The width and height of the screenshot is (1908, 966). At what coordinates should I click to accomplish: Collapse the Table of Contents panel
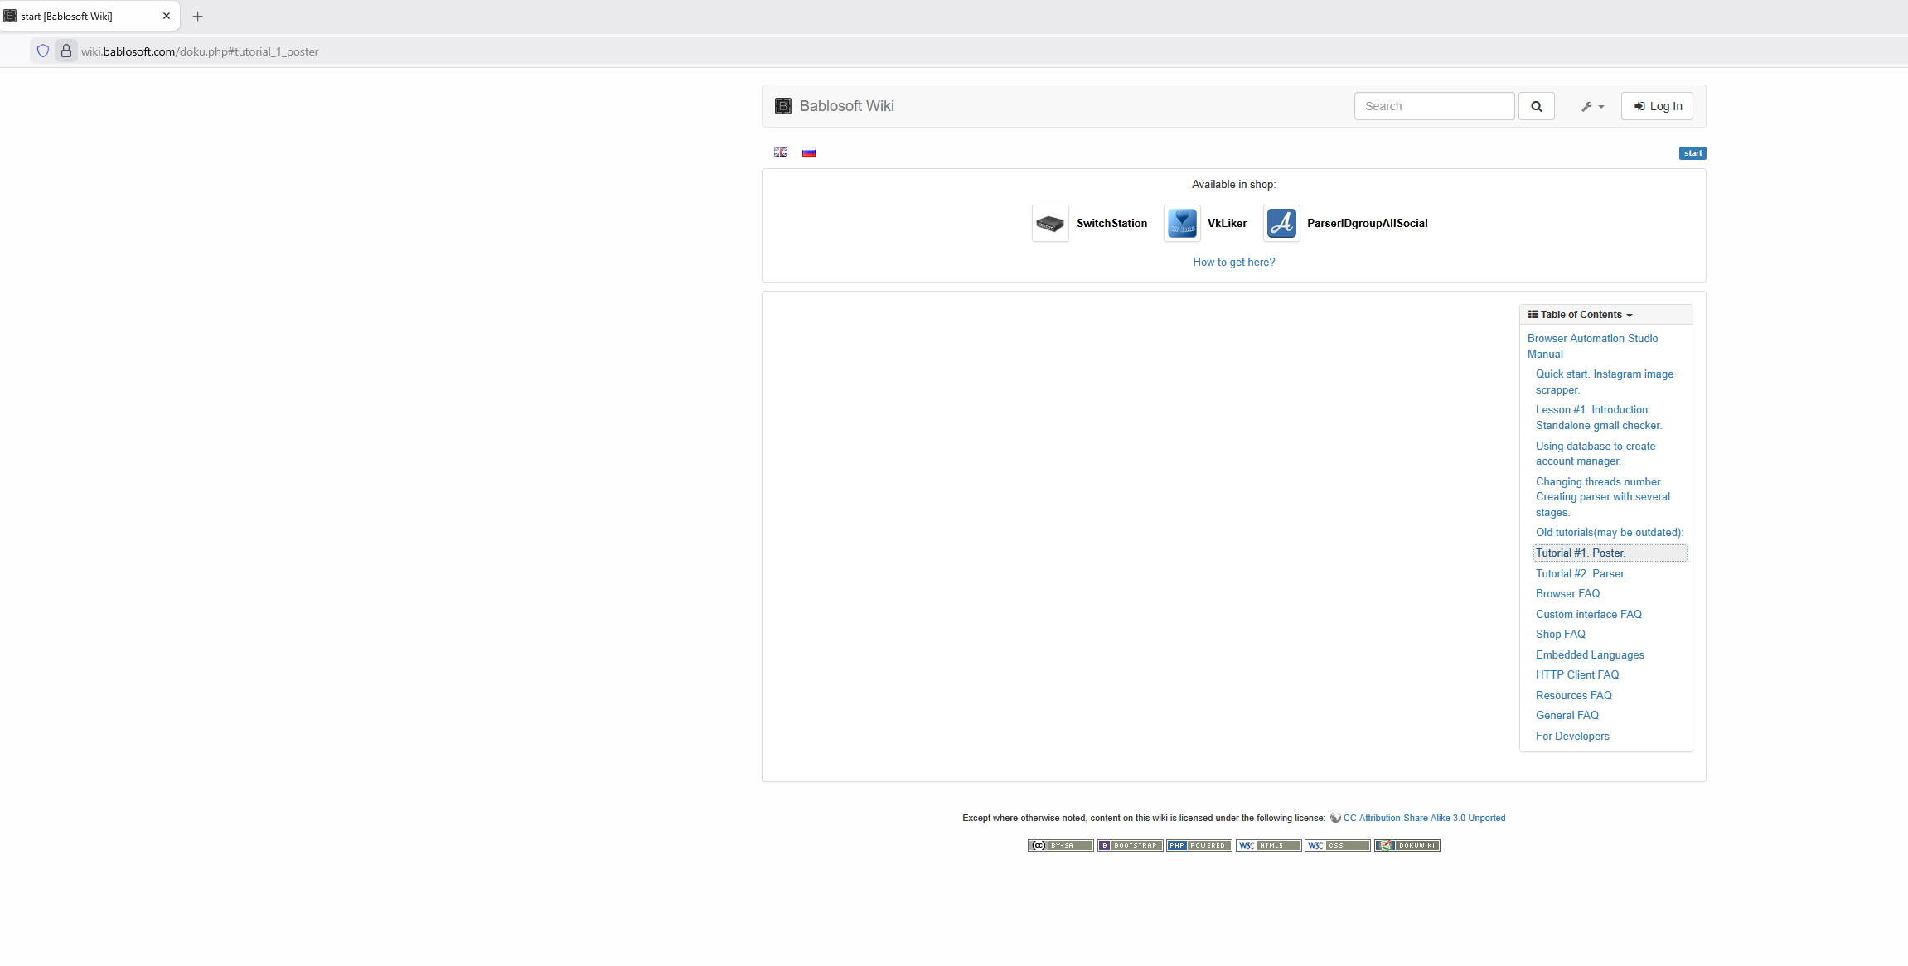point(1580,315)
